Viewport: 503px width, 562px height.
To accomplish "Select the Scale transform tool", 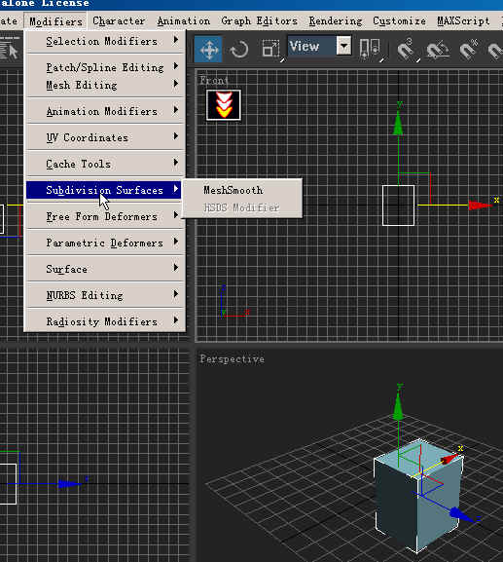I will [271, 49].
